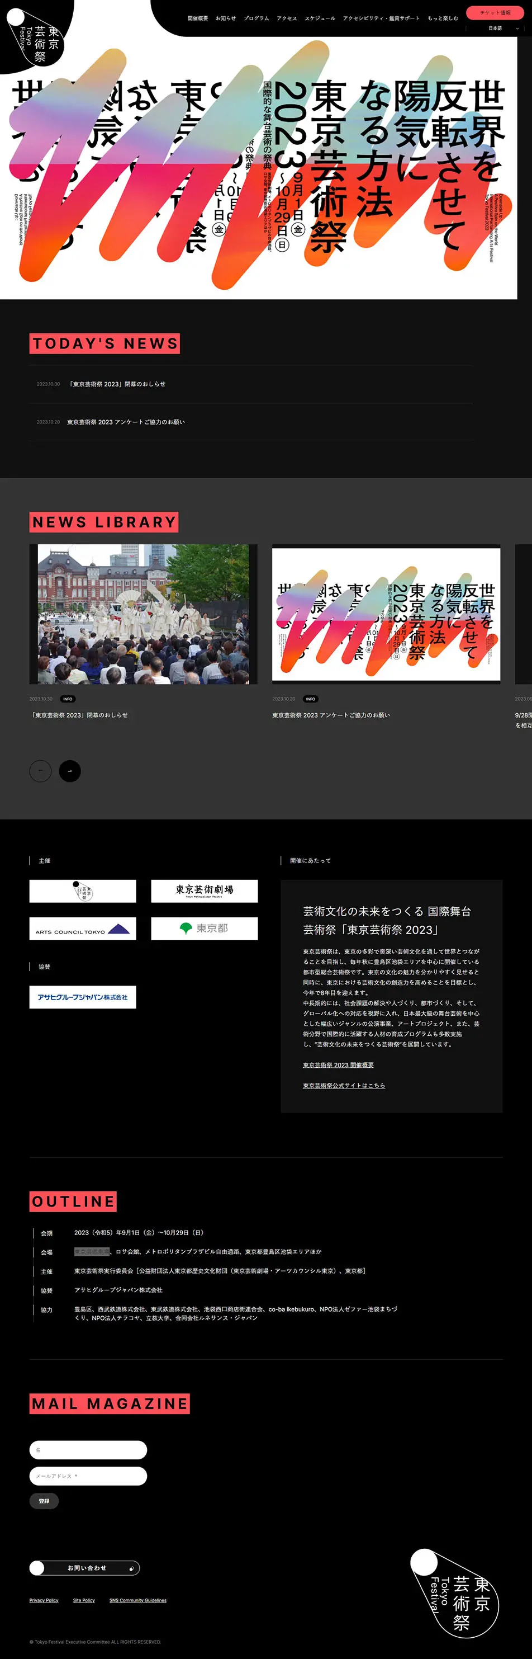The width and height of the screenshot is (532, 1659).
Task: Click the TODAY'S NEWS heading
Action: coord(105,343)
